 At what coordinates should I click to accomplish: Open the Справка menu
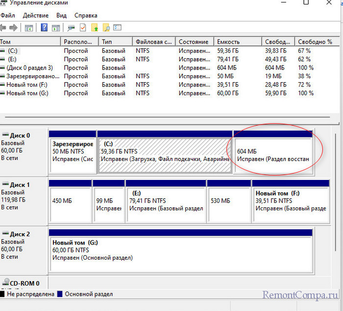(x=86, y=16)
